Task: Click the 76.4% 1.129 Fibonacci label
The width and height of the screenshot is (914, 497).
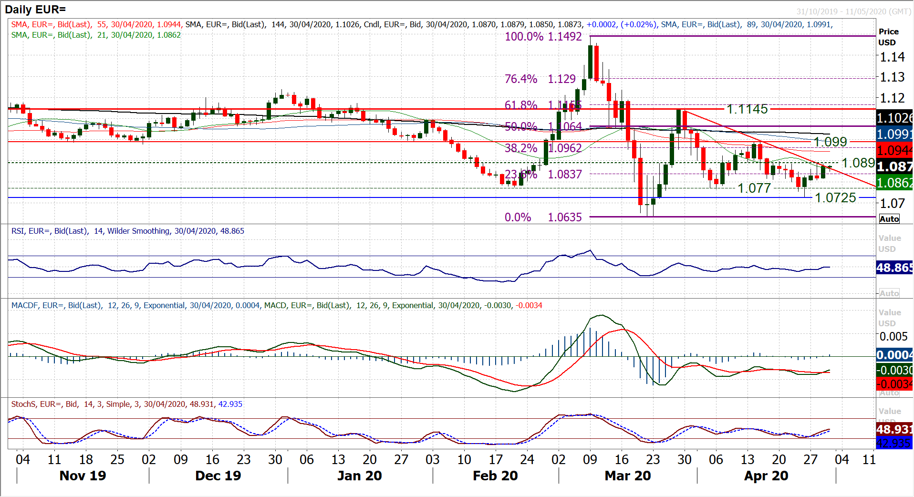Action: tap(540, 79)
